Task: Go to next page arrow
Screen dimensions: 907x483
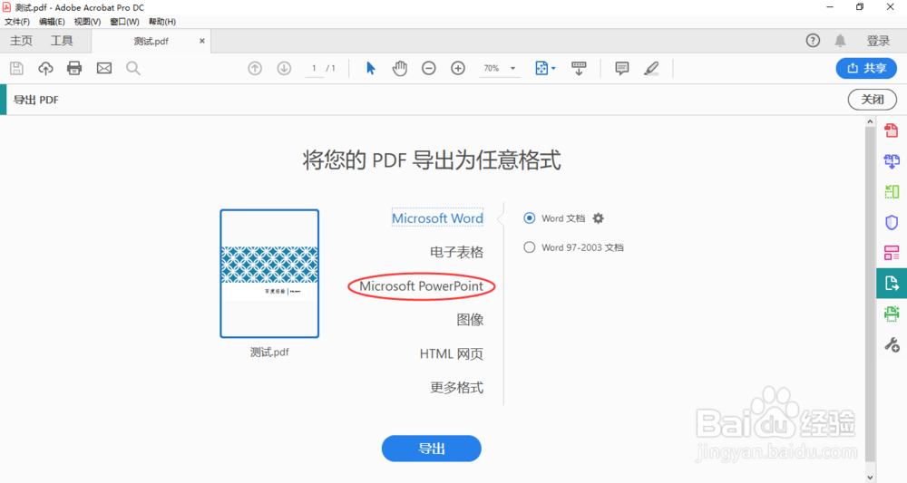Action: [284, 68]
